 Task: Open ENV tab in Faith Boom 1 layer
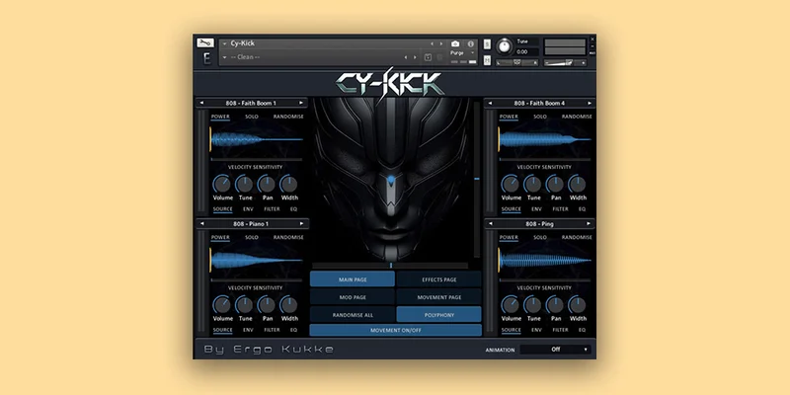point(248,209)
